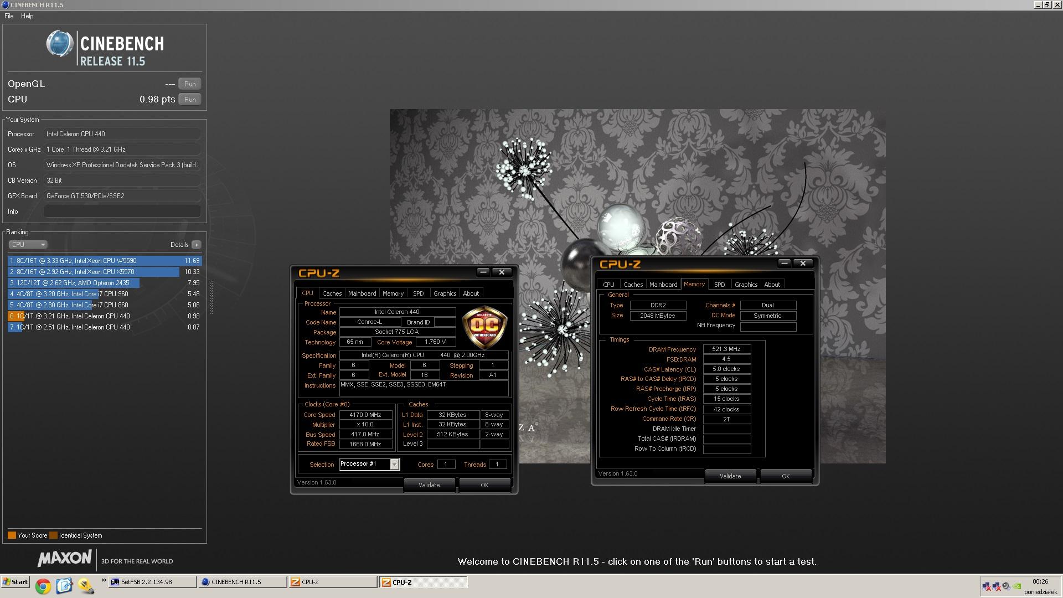Select Xeon X5570 ranking entry

pos(105,272)
